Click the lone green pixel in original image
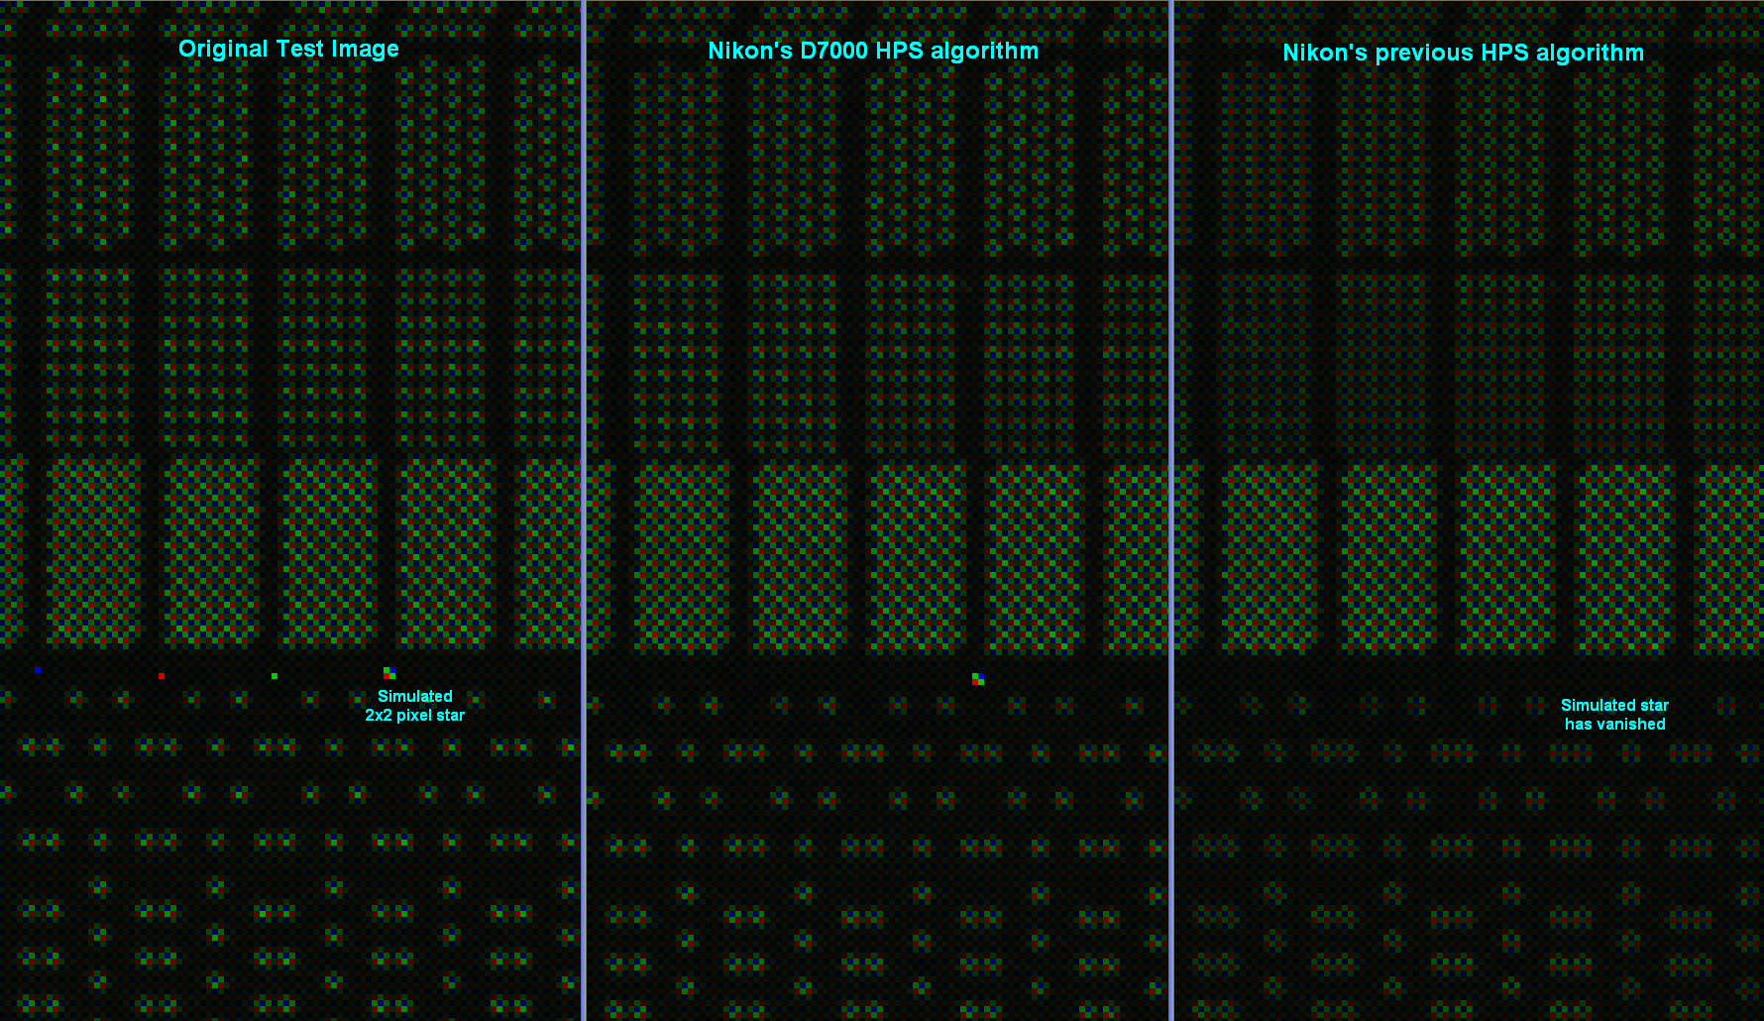1764x1021 pixels. point(275,676)
